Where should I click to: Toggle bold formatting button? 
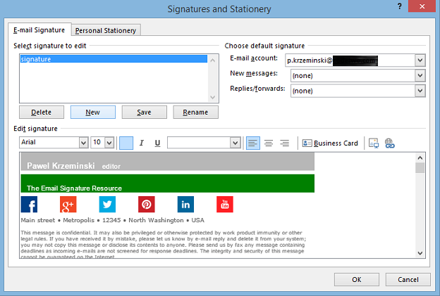pos(126,143)
